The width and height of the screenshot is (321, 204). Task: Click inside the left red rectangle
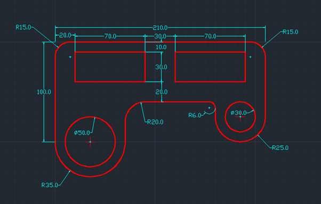pyautogui.click(x=110, y=67)
